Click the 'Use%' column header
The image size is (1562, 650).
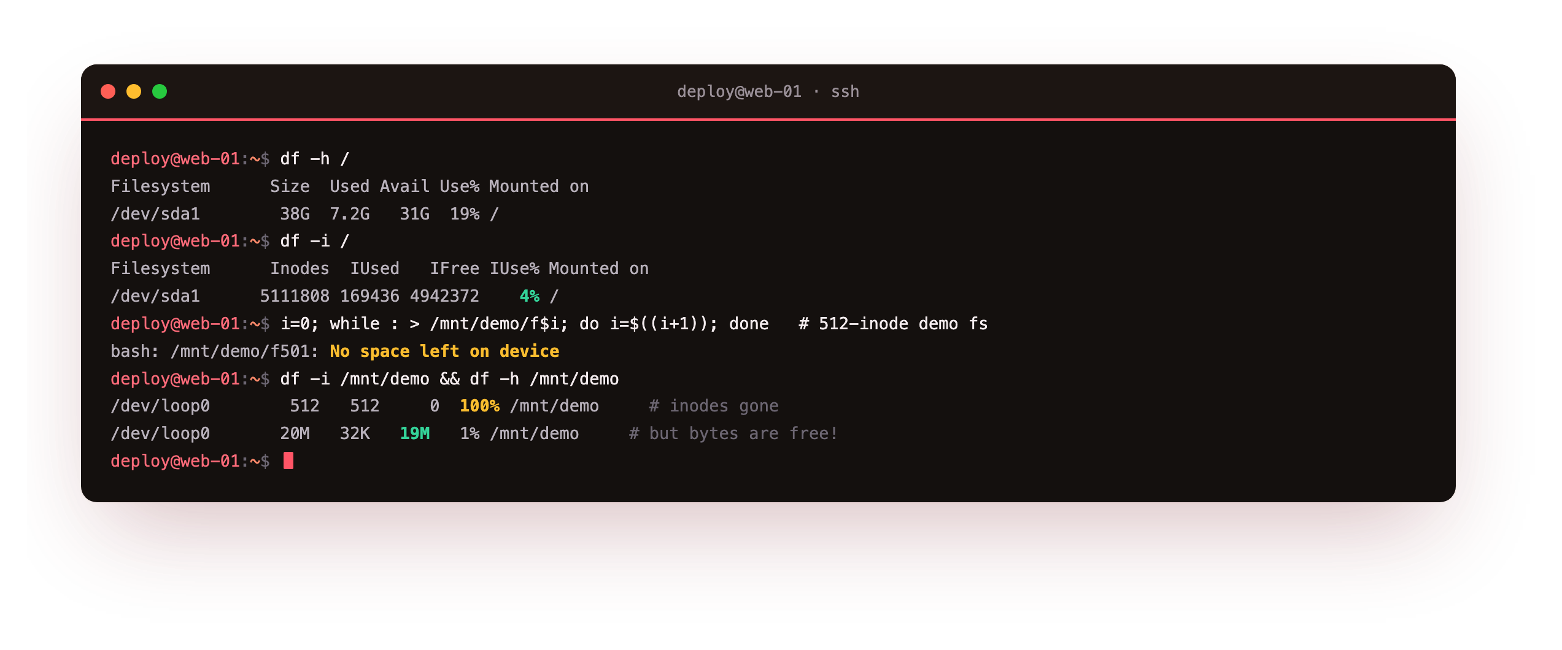[460, 186]
